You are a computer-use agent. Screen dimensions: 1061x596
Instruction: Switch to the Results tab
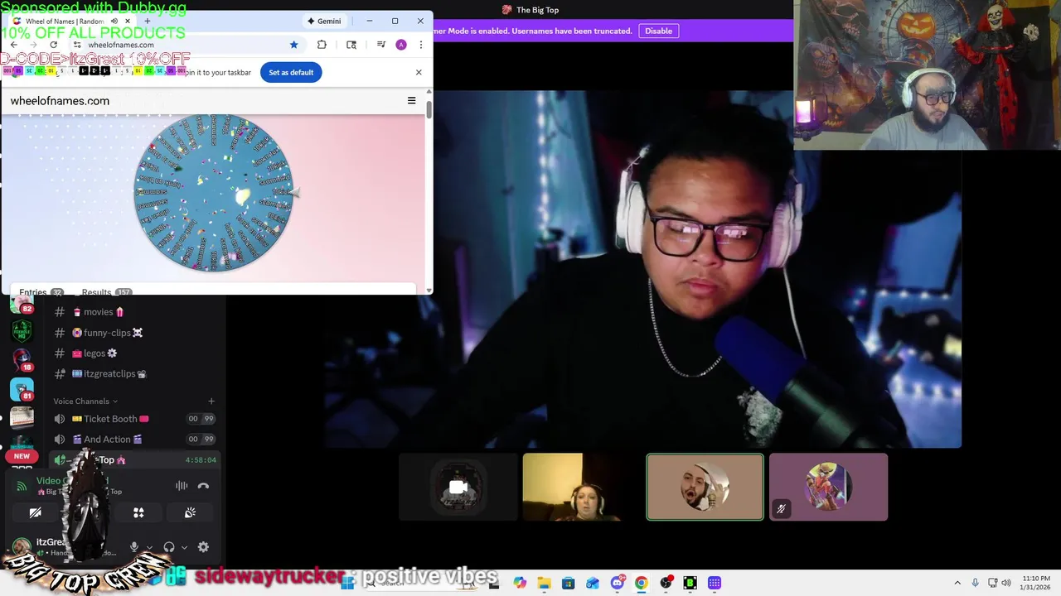(105, 292)
